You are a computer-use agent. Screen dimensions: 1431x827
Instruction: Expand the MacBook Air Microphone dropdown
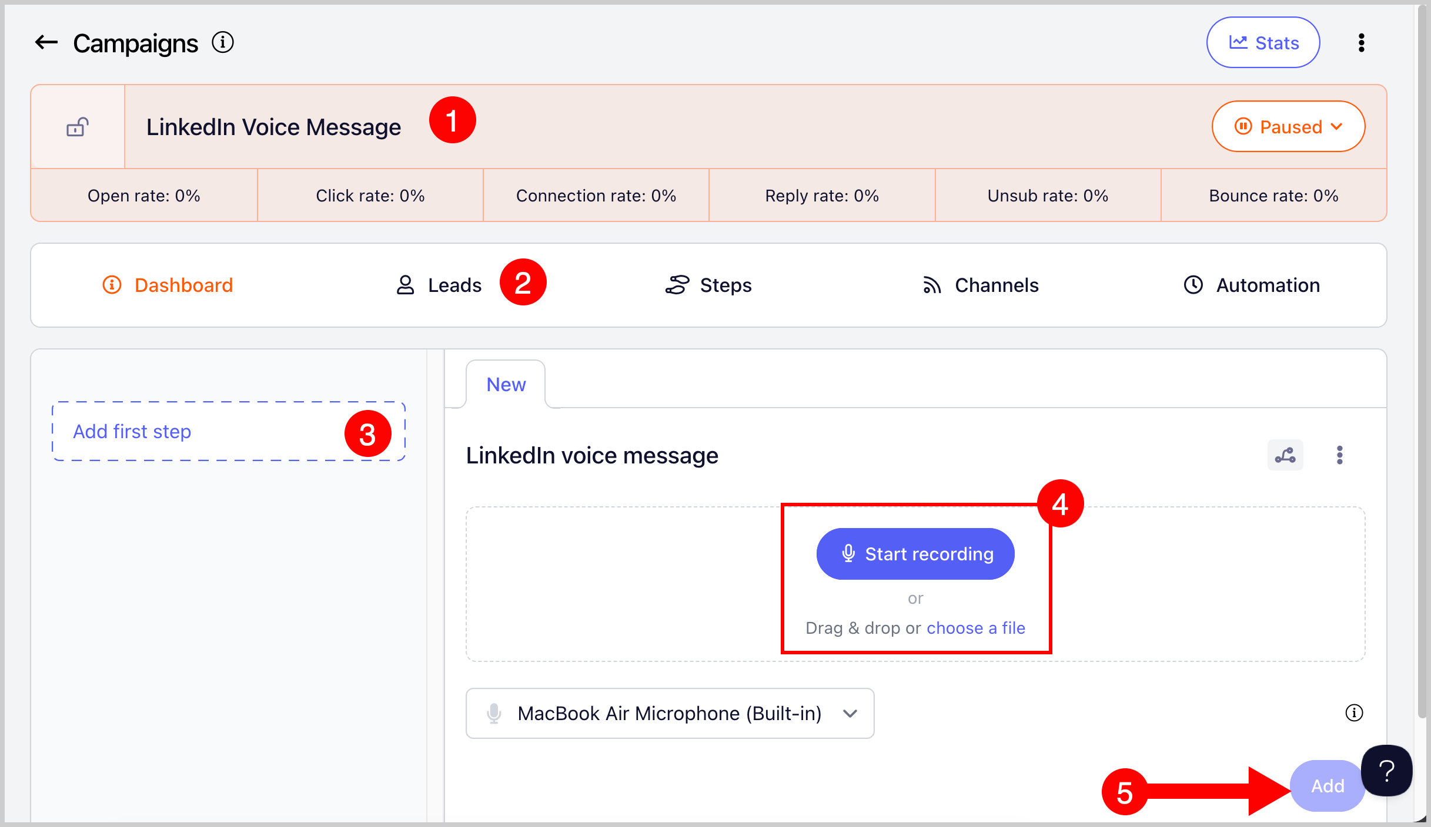point(670,714)
